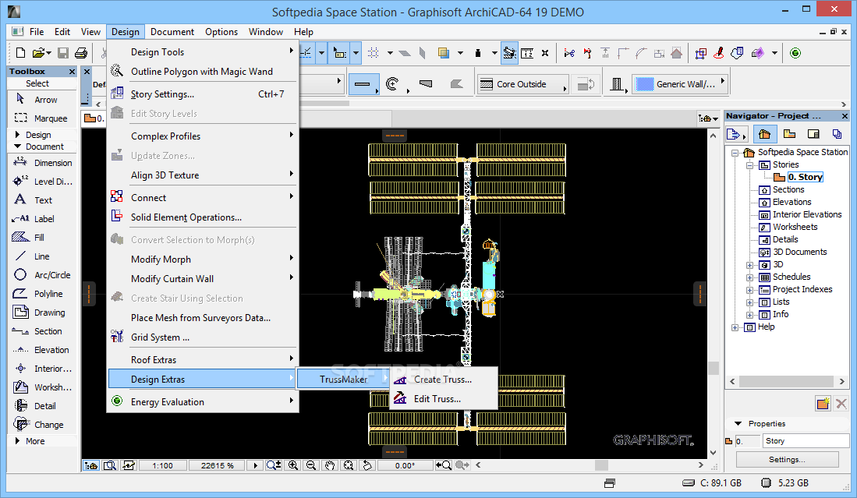This screenshot has width=857, height=498.
Task: Click the 1:100 scale button
Action: 162,465
